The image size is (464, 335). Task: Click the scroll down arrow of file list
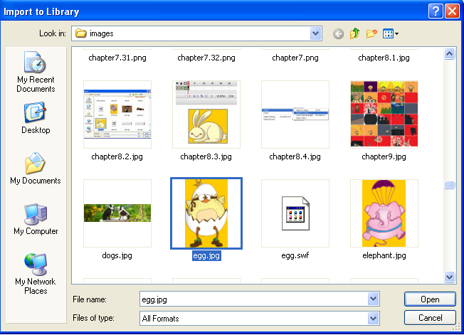pyautogui.click(x=450, y=277)
